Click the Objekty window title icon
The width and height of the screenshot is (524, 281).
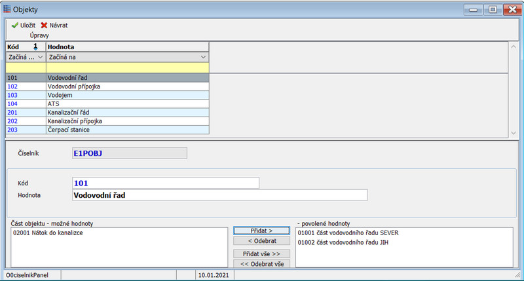coord(7,9)
